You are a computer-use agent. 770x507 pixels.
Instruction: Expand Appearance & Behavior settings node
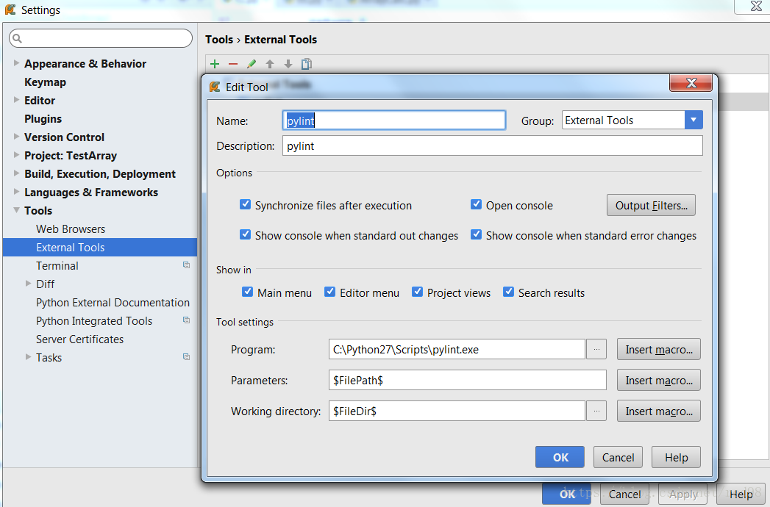click(x=16, y=62)
